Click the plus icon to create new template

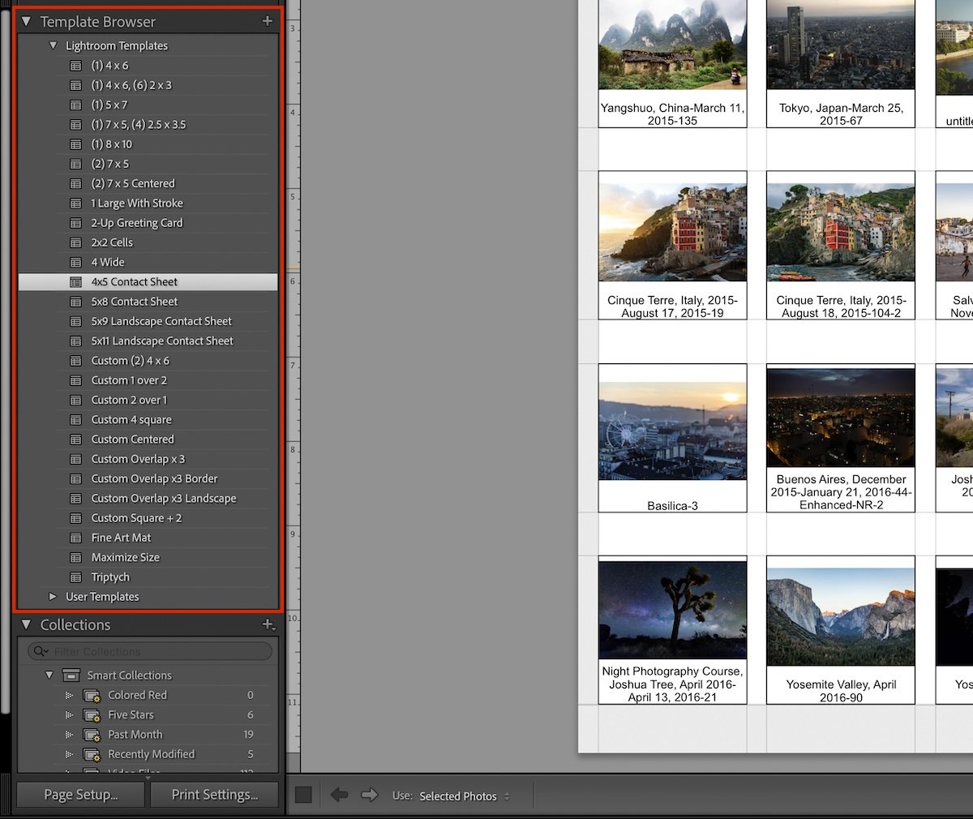point(268,21)
